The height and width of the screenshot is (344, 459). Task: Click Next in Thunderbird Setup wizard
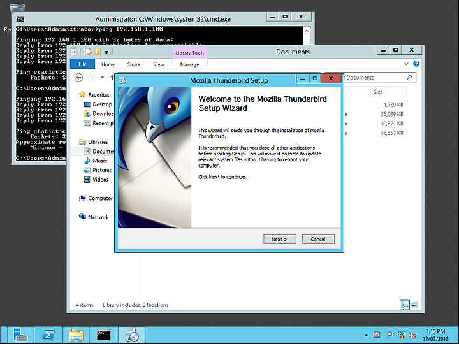point(280,240)
